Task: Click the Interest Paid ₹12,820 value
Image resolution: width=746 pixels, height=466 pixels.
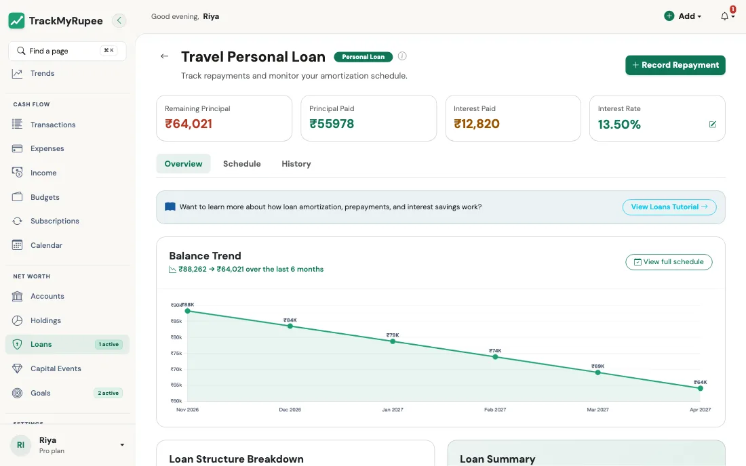Action: (476, 124)
